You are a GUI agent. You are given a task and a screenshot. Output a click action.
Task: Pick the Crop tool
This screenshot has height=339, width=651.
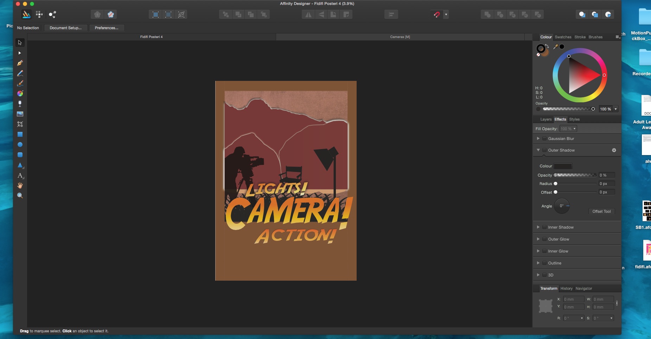click(x=20, y=124)
